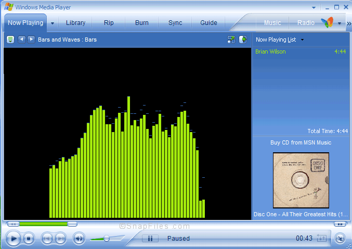Expand the online stores dropdown arrow
Screen dimensions: 352x249
tap(340, 23)
